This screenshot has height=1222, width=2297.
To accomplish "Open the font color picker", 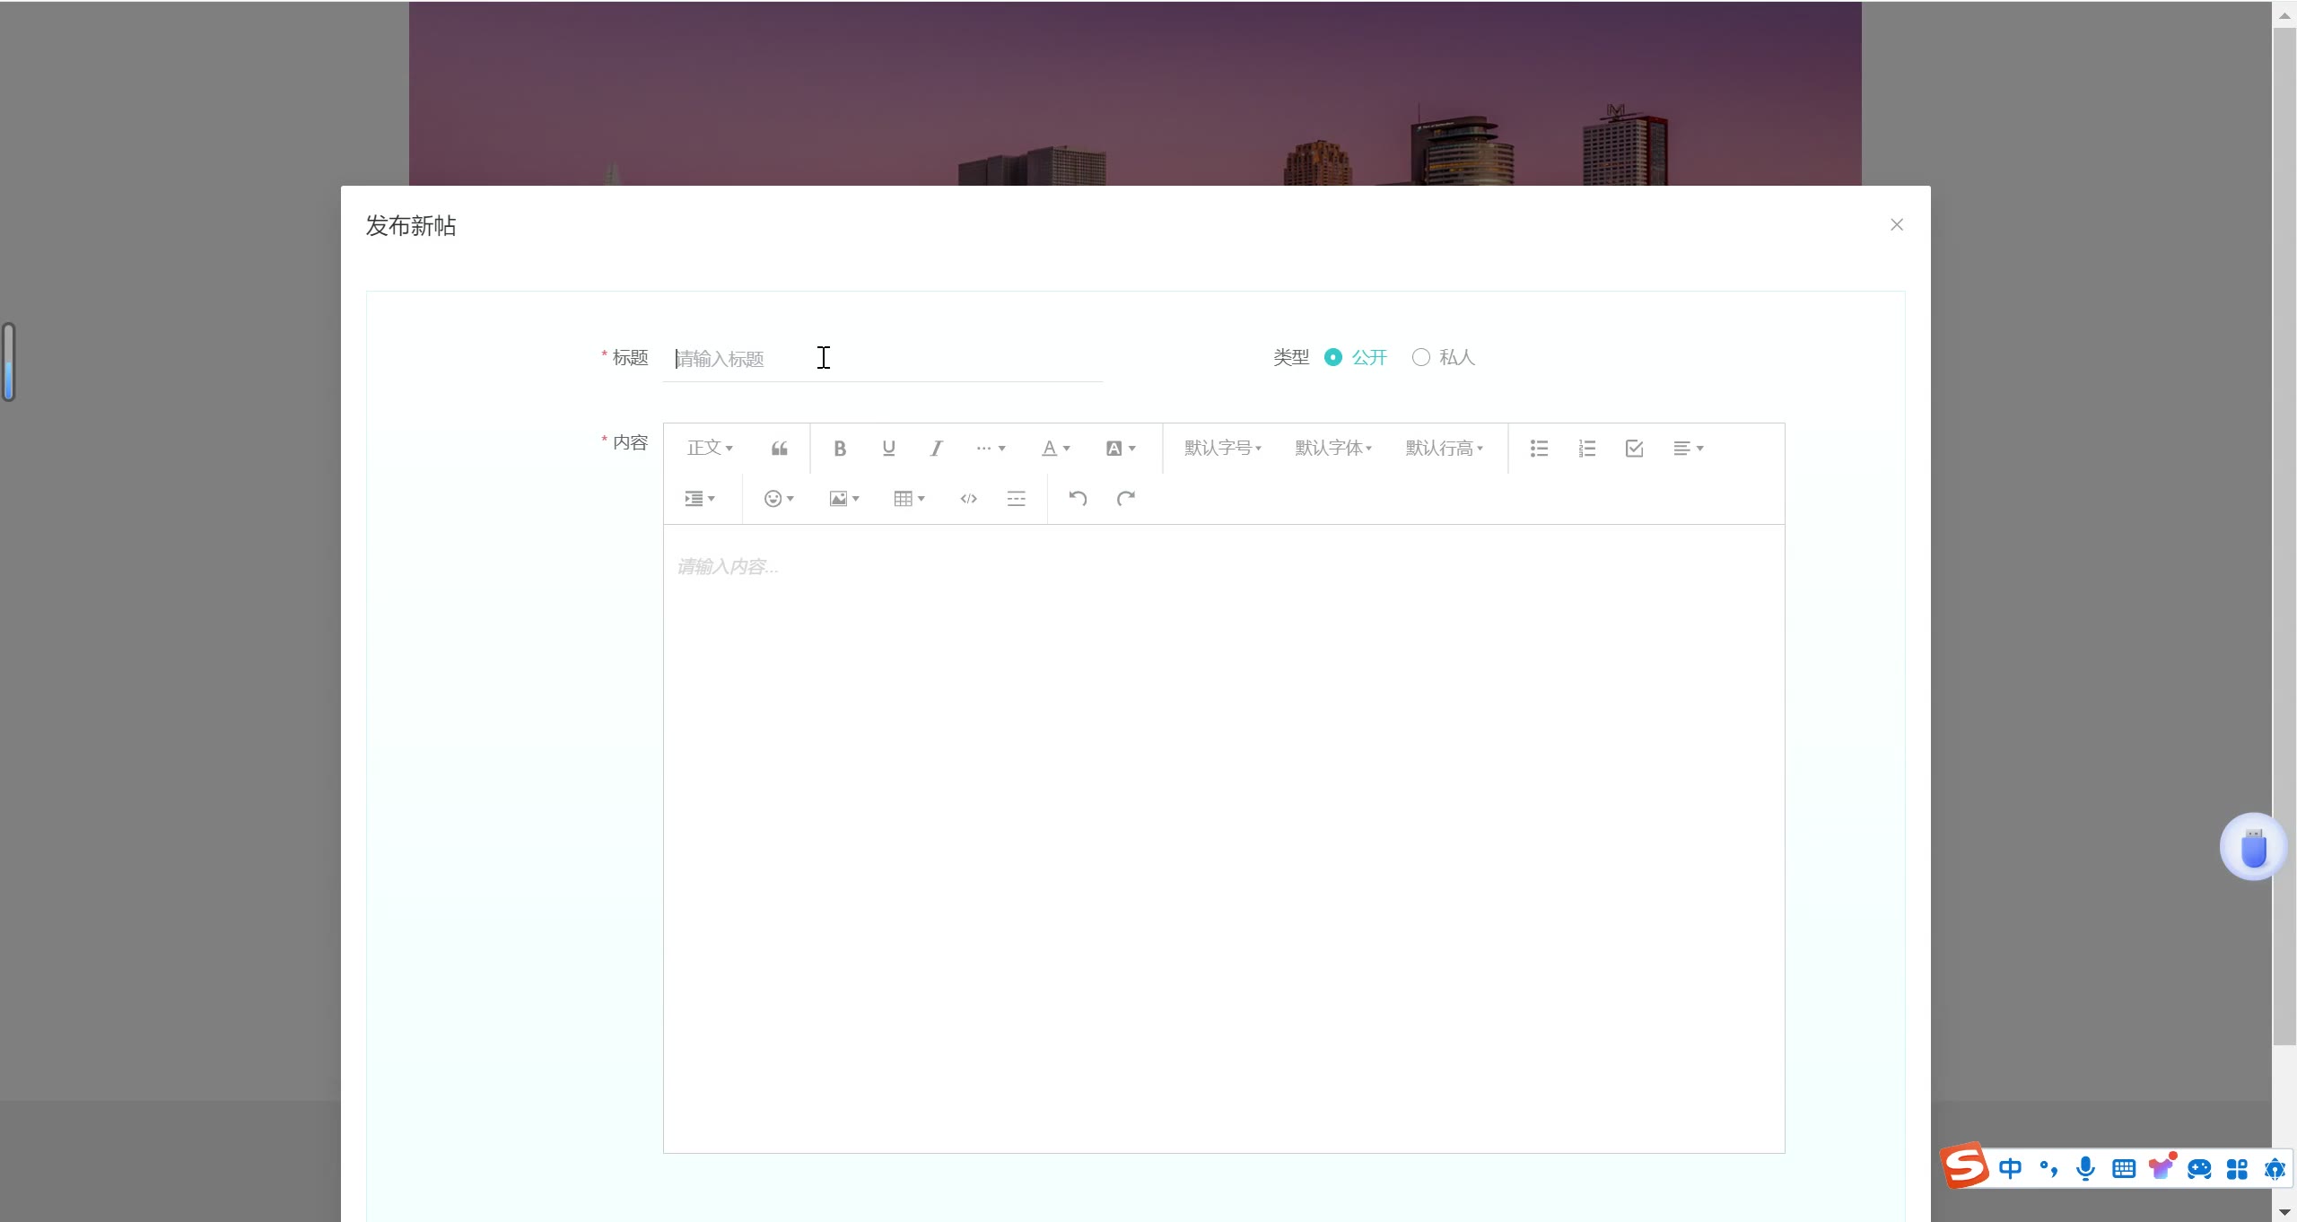I will (1055, 449).
